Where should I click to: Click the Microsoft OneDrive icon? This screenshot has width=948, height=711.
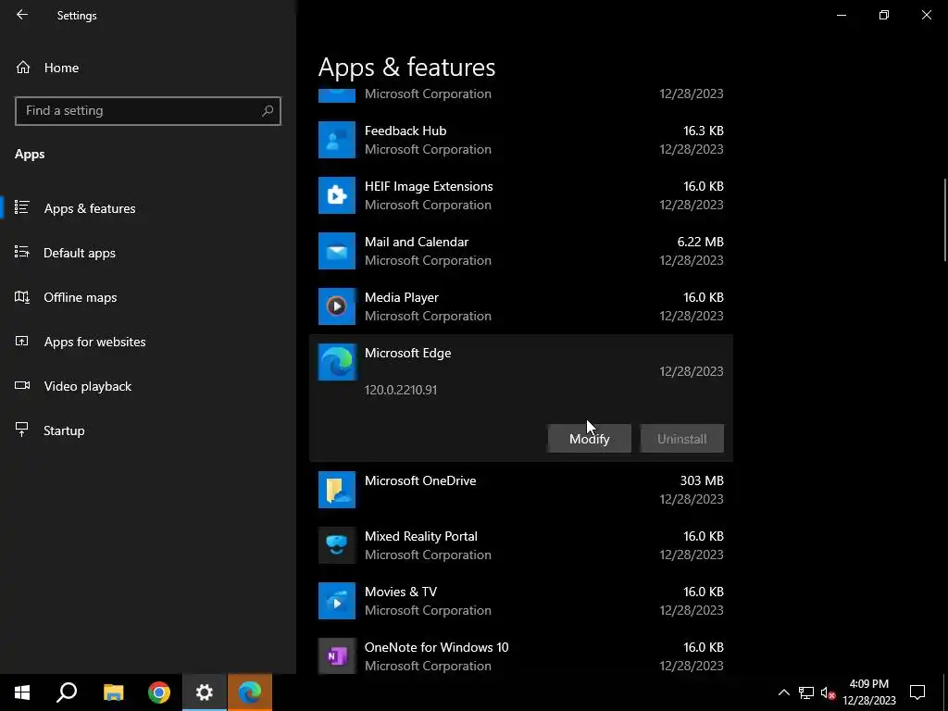pos(337,490)
